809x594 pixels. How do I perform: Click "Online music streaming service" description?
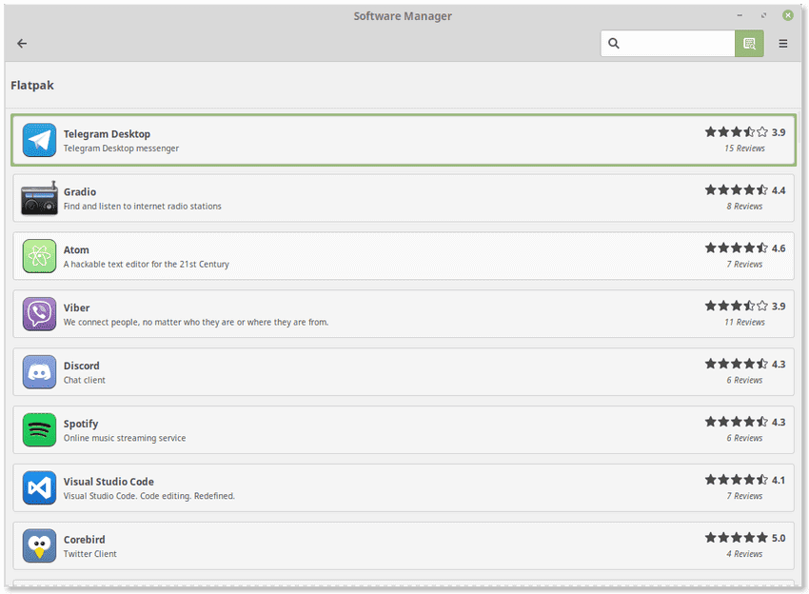(125, 438)
